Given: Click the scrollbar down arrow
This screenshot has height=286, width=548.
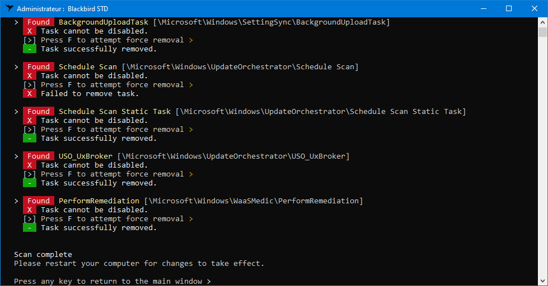Looking at the screenshot, I should point(542,281).
